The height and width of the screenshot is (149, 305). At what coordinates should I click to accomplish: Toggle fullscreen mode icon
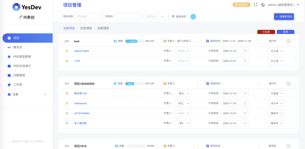(256, 5)
